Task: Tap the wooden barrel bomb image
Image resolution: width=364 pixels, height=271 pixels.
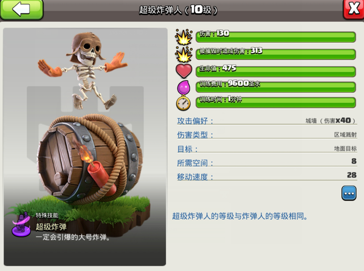Action: coord(89,159)
